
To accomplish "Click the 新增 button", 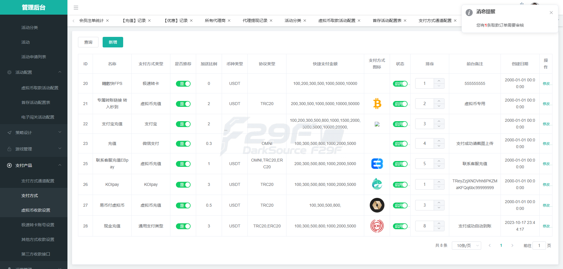I will pyautogui.click(x=113, y=42).
